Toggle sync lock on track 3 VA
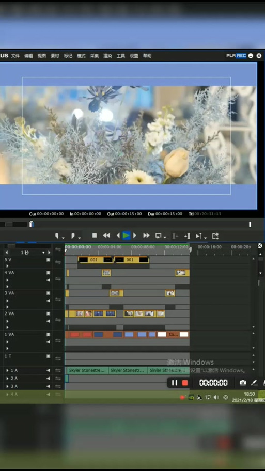 coord(58,300)
